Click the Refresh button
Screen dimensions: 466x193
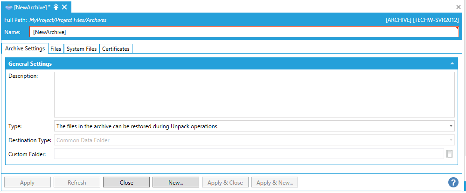click(x=77, y=182)
